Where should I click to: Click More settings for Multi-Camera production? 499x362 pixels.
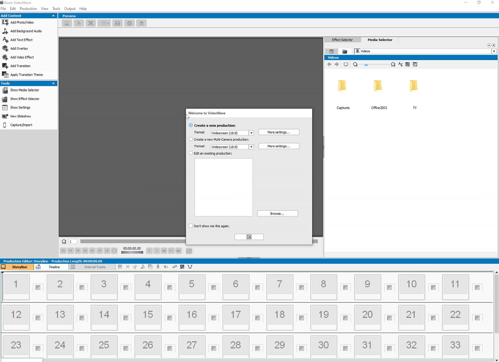pos(279,146)
